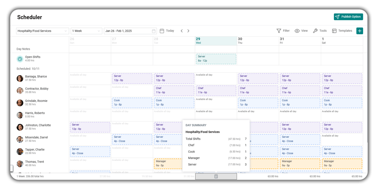Viewport: 378px width, 189px height.
Task: Open the date picker calendar icon
Action: coord(154,31)
